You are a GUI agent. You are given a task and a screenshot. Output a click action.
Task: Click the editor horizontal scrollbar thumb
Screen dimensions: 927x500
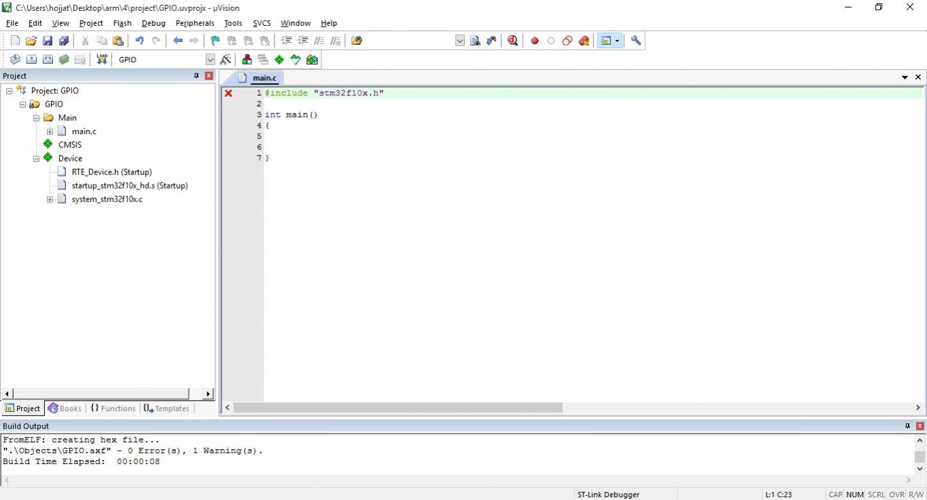coord(398,408)
